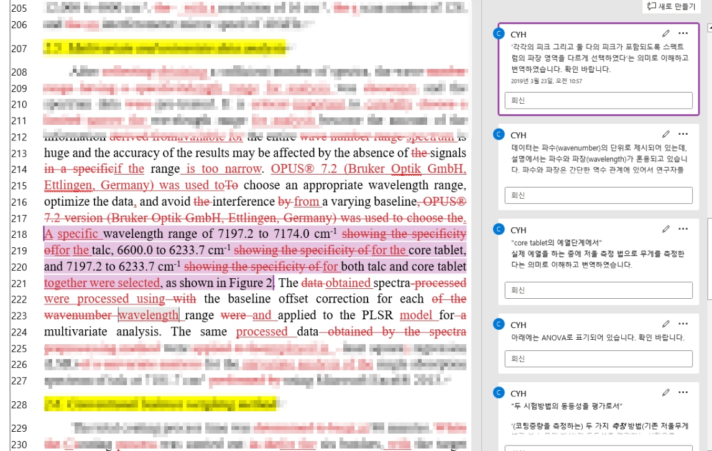The height and width of the screenshot is (451, 712).
Task: Avatar of the ANOVA comment author
Action: tap(499, 324)
